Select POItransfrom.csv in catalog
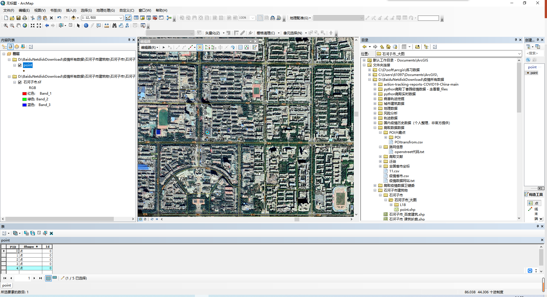Viewport: 547px width, 297px height. (409, 142)
